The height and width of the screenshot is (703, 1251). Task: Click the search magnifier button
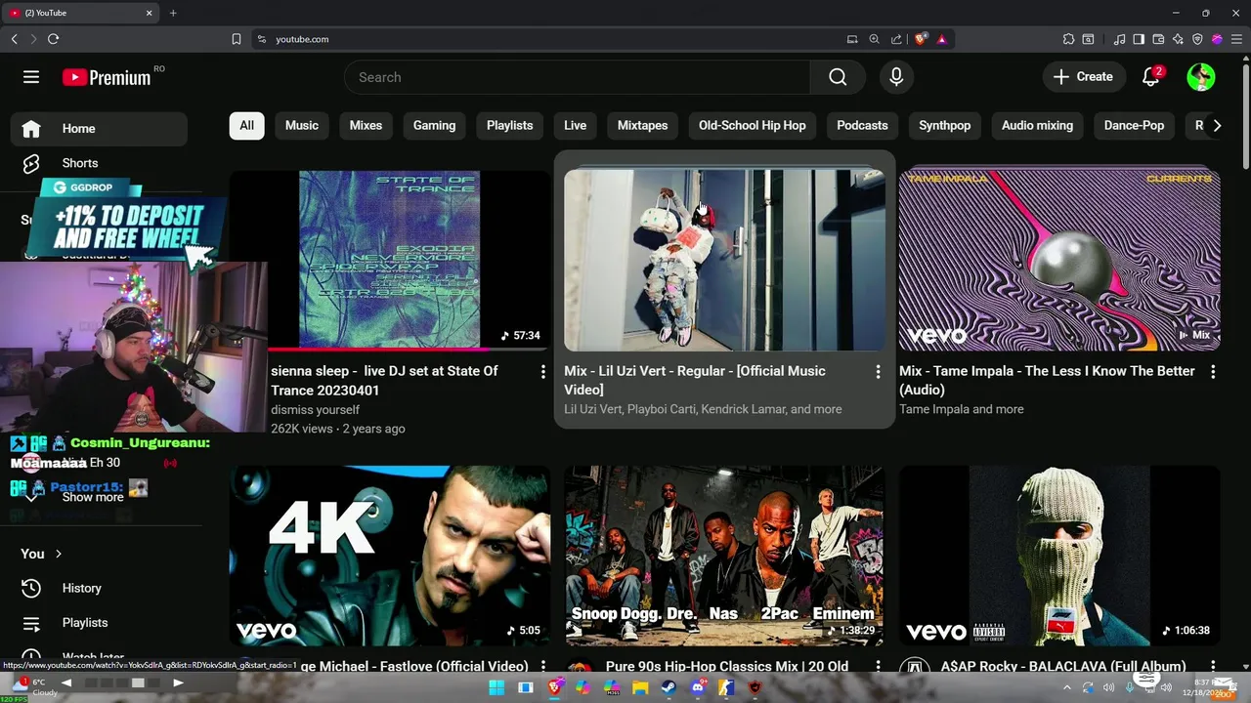tap(838, 77)
